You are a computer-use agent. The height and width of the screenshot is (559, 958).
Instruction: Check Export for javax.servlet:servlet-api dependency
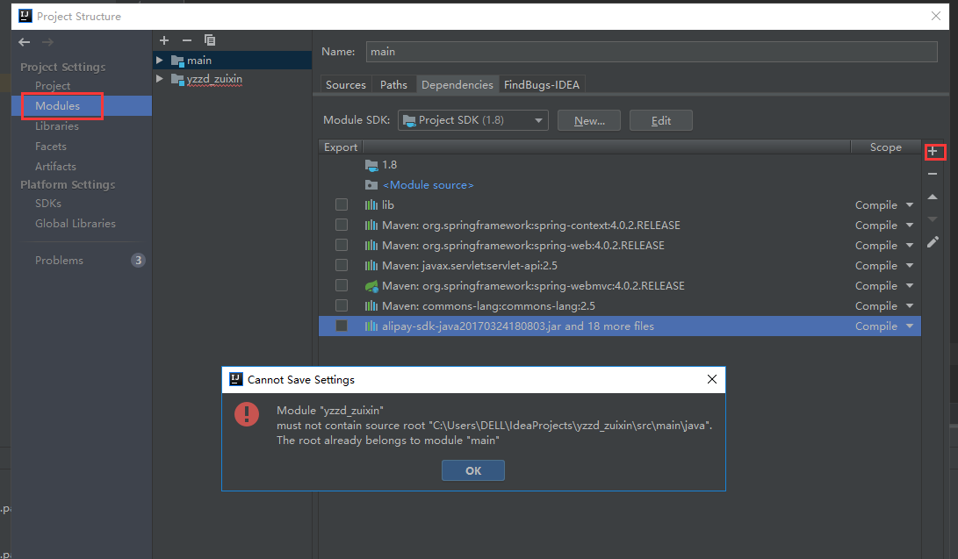tap(341, 265)
